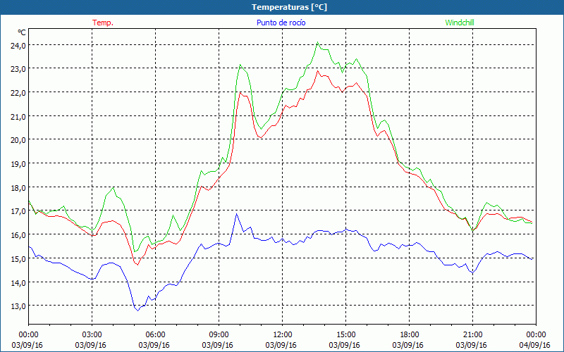Click the 19,0 y-axis value
This screenshot has height=352, width=564.
coord(18,164)
